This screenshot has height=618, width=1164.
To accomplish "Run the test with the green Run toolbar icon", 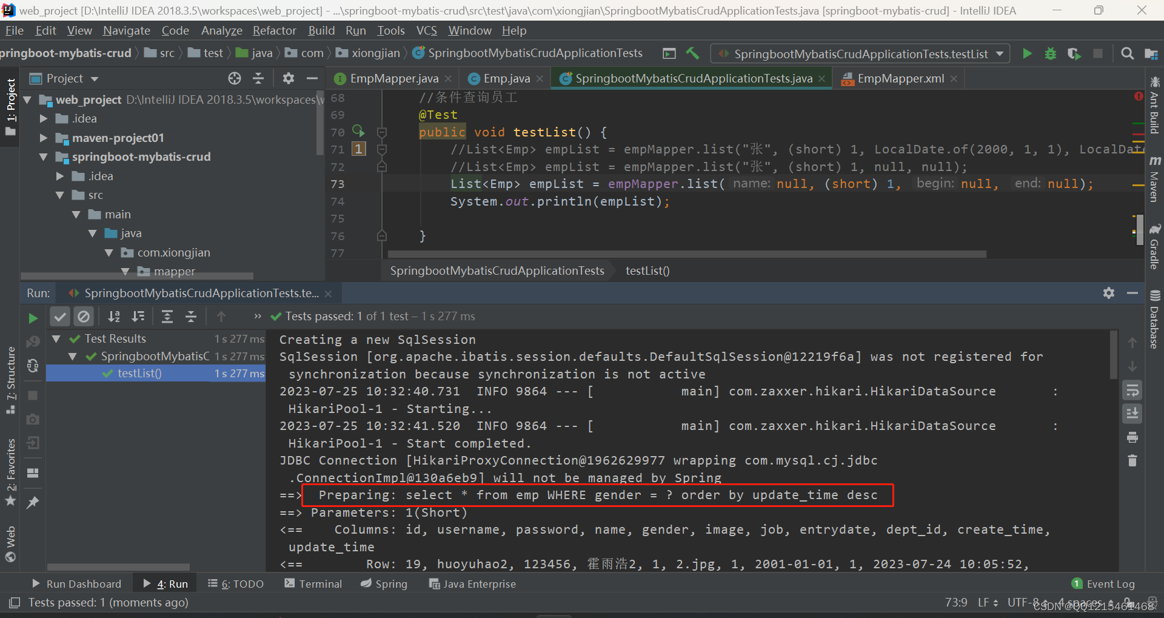I will point(1027,53).
